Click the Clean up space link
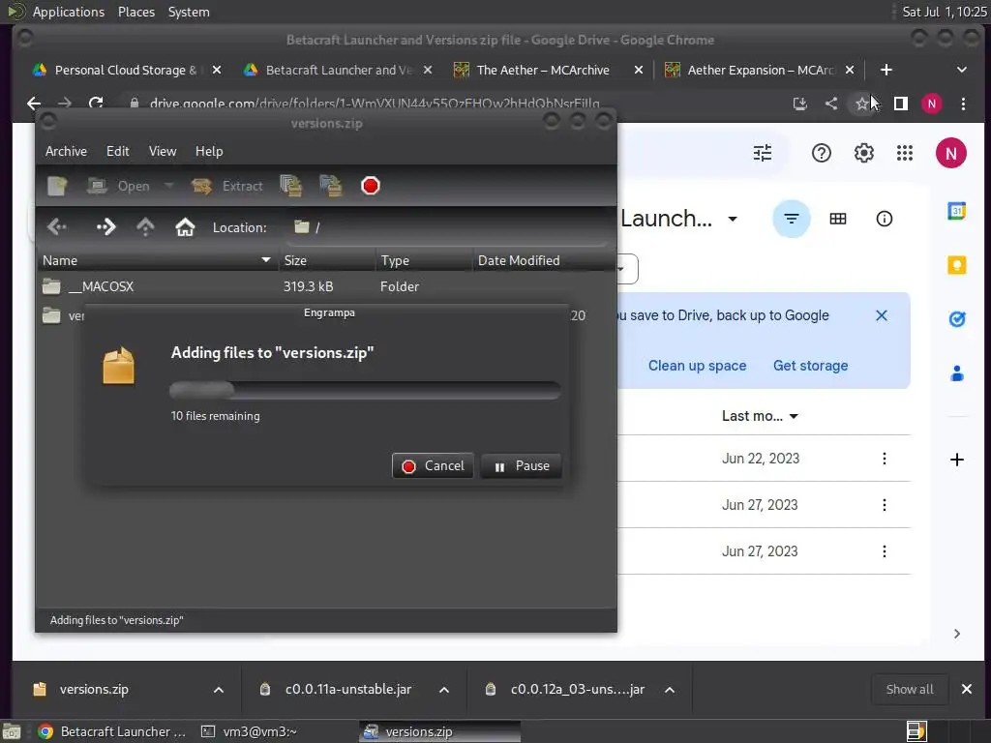991x743 pixels. 697,366
